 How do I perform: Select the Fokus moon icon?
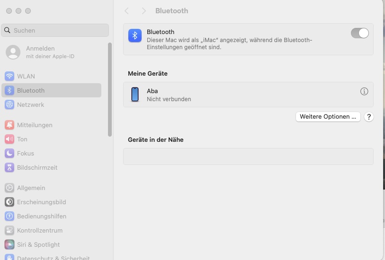[9, 153]
